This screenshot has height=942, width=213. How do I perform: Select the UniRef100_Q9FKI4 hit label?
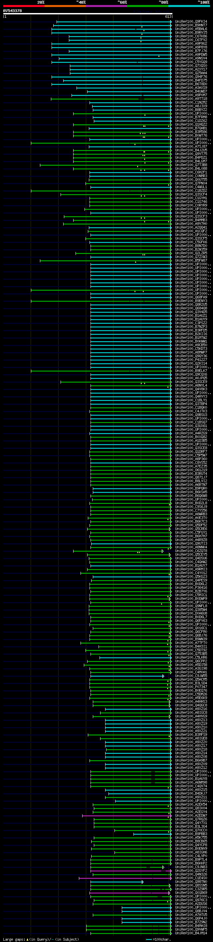tap(191, 22)
